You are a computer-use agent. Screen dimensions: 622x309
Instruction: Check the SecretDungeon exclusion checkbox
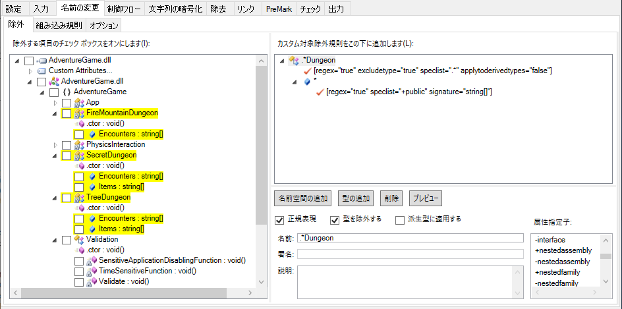pos(67,155)
